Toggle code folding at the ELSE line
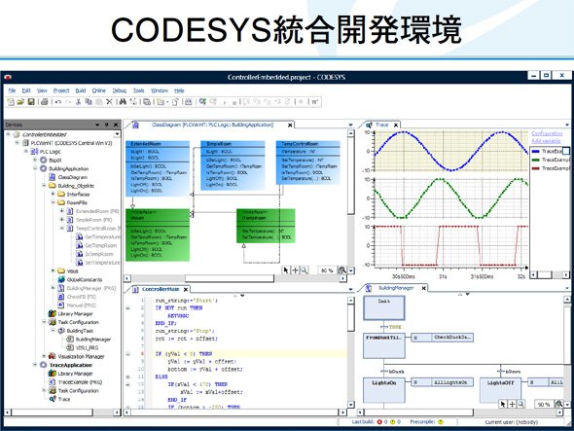Image resolution: width=574 pixels, height=431 pixels. point(128,377)
